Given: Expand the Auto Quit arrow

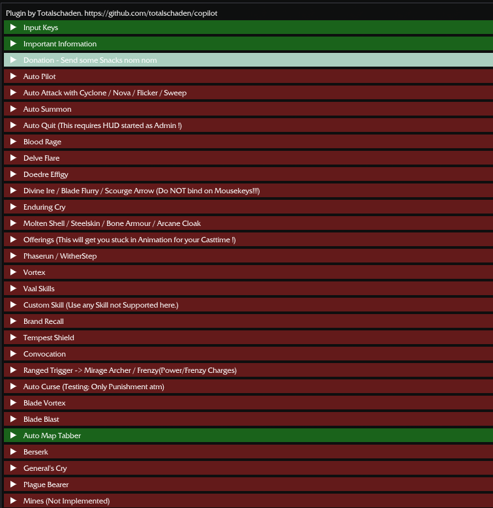Looking at the screenshot, I should (13, 125).
